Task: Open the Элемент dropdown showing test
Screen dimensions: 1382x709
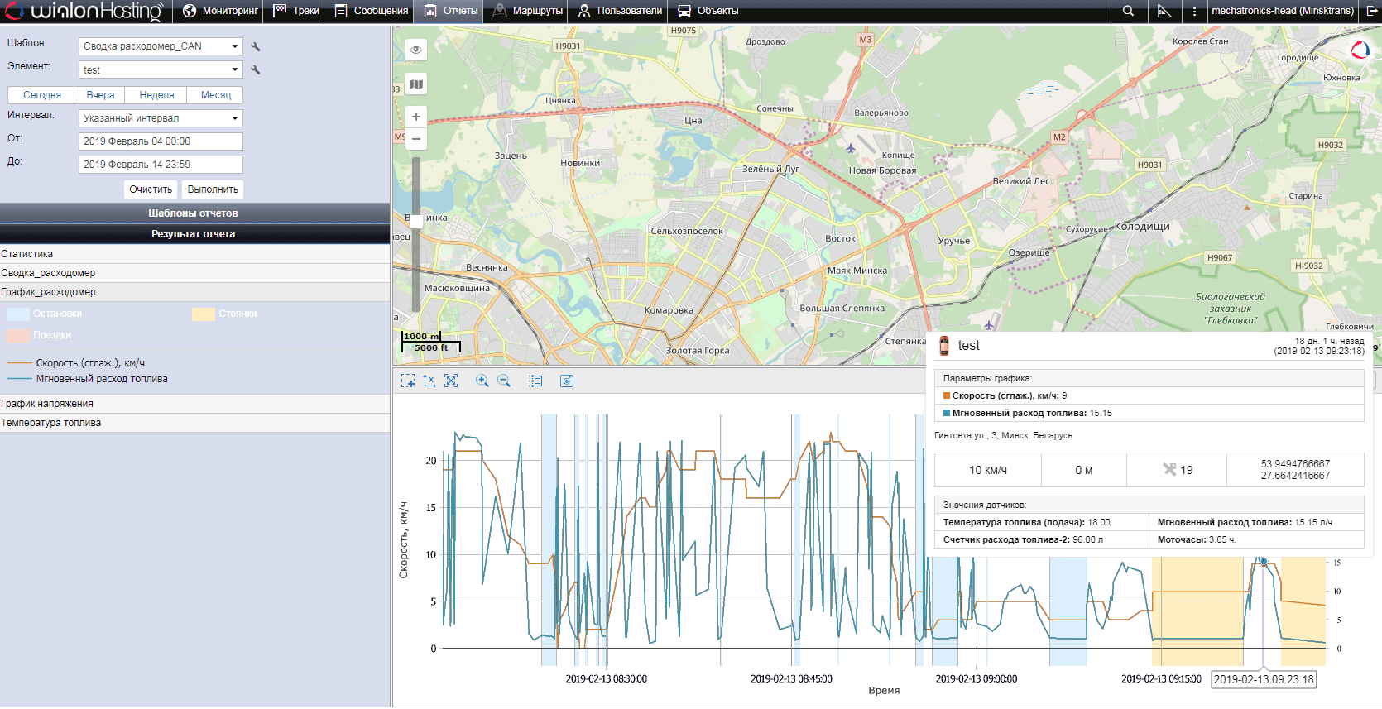Action: pyautogui.click(x=161, y=70)
